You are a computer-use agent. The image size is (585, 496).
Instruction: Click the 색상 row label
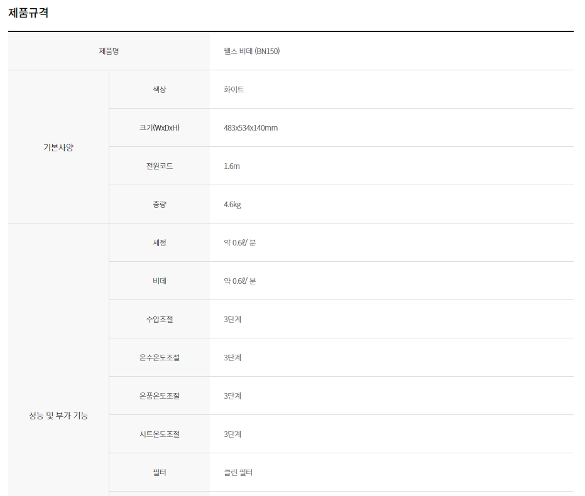pos(160,89)
